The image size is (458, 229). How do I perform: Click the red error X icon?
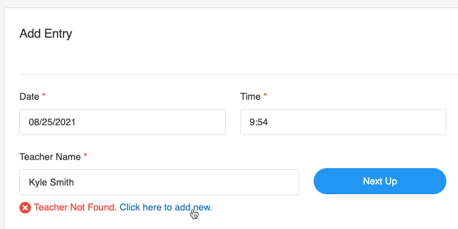(x=25, y=208)
